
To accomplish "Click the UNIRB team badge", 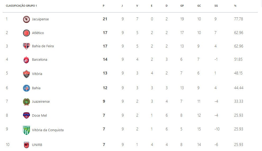I will click(x=26, y=145).
